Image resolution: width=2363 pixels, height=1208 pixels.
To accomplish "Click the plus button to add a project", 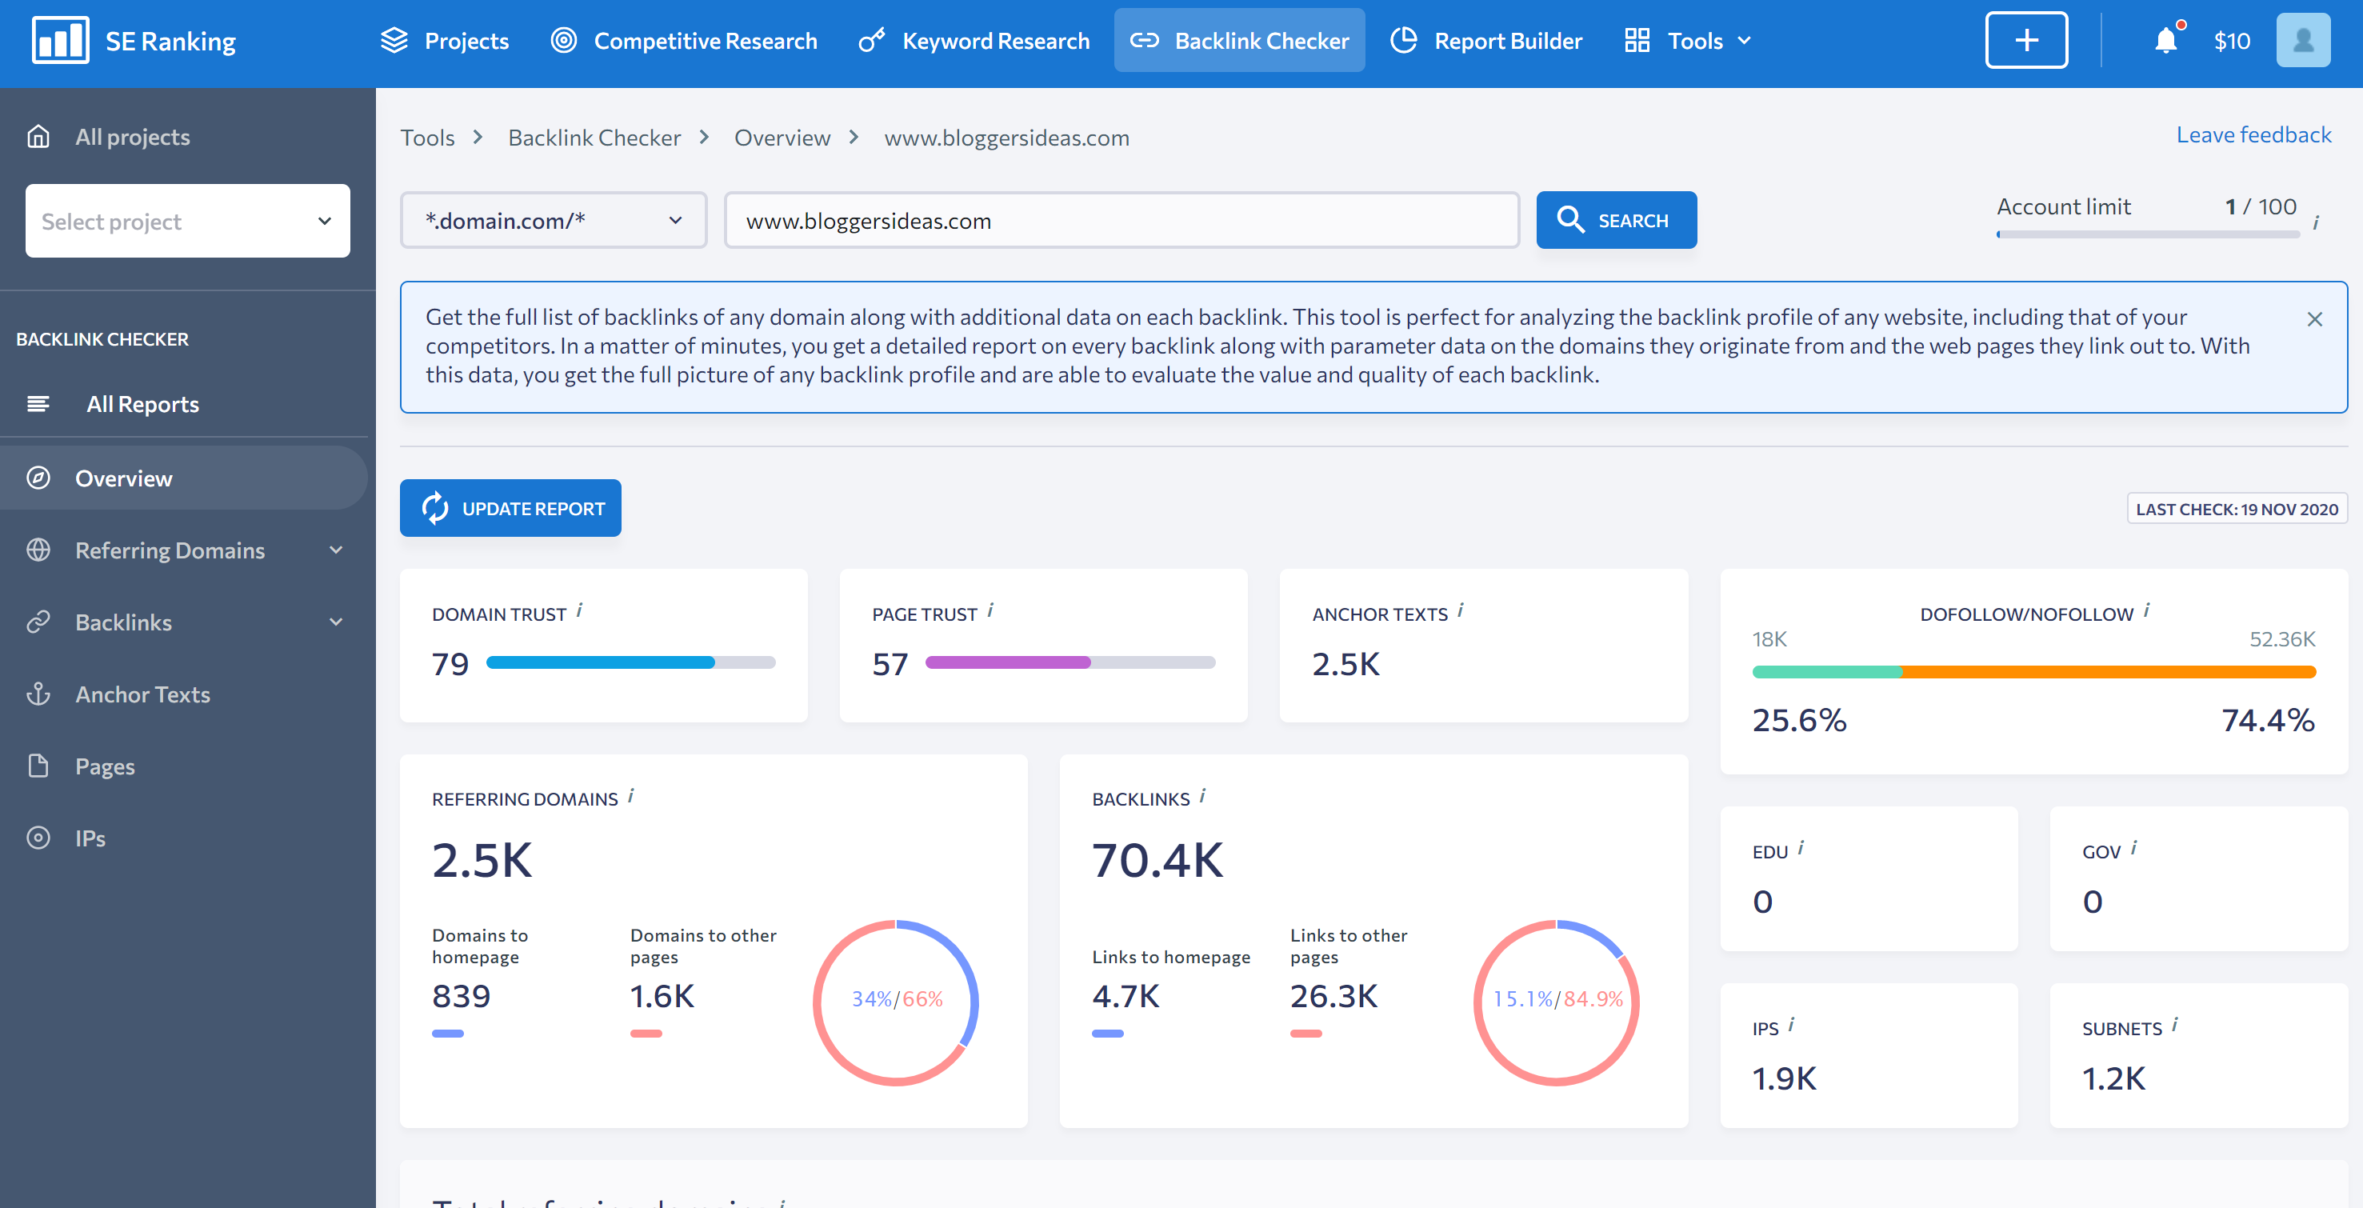I will (x=2025, y=39).
